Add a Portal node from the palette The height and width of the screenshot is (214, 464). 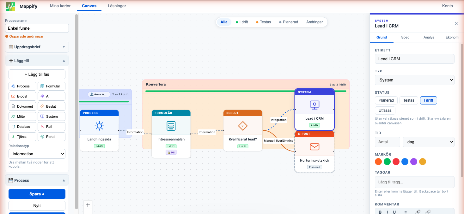click(x=52, y=137)
